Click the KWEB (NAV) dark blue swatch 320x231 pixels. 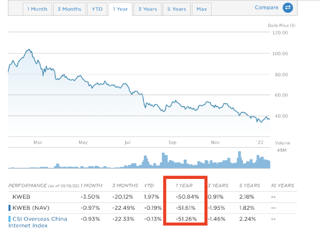[x=10, y=207]
